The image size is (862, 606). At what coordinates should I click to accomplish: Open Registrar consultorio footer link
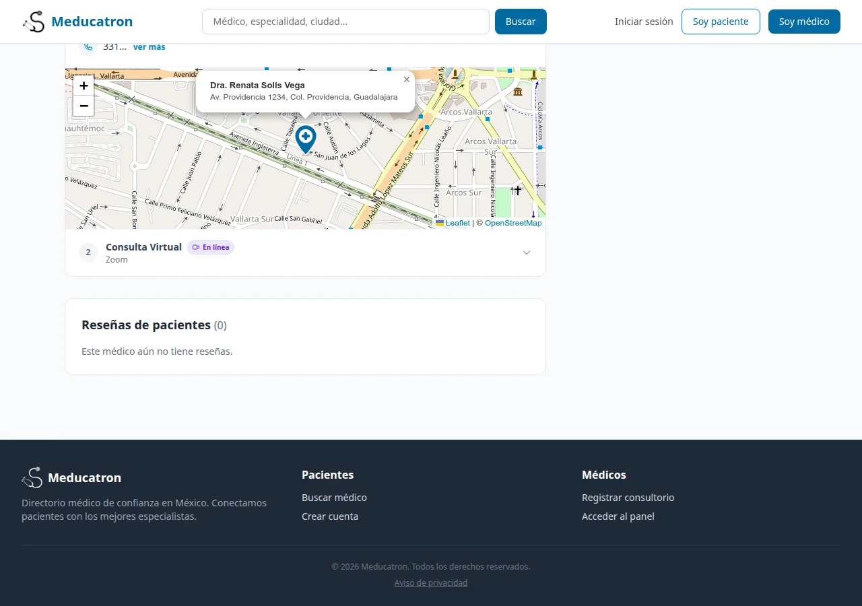pos(628,498)
